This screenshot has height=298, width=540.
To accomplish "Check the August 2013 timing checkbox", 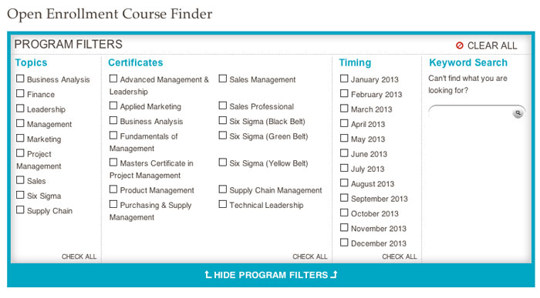I will click(344, 182).
